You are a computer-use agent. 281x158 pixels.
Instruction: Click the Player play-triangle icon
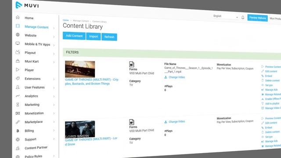coord(18,70)
